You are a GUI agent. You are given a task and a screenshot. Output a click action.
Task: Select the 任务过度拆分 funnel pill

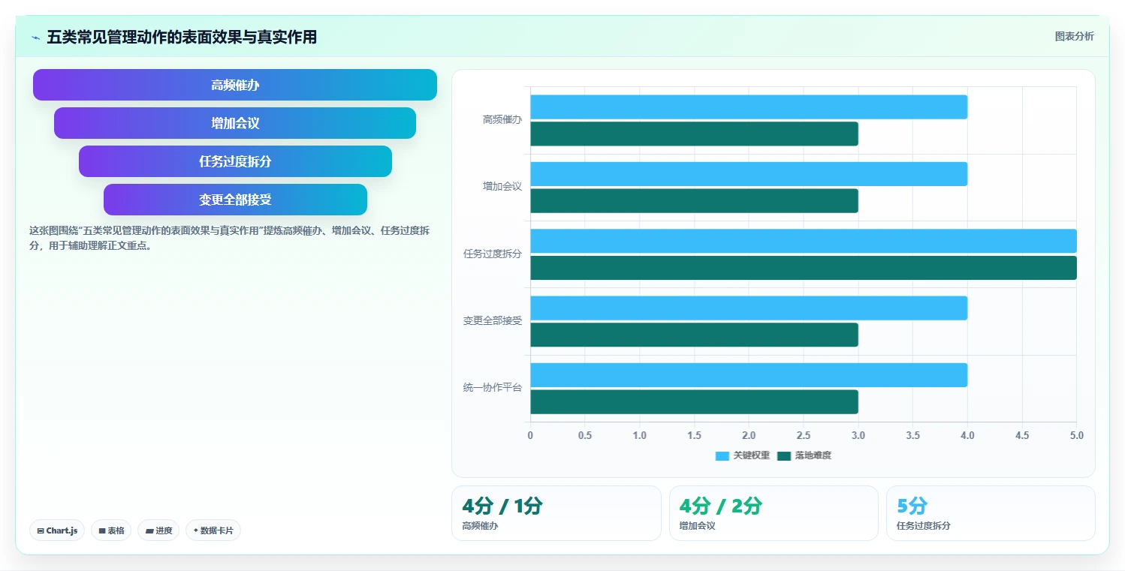click(235, 161)
